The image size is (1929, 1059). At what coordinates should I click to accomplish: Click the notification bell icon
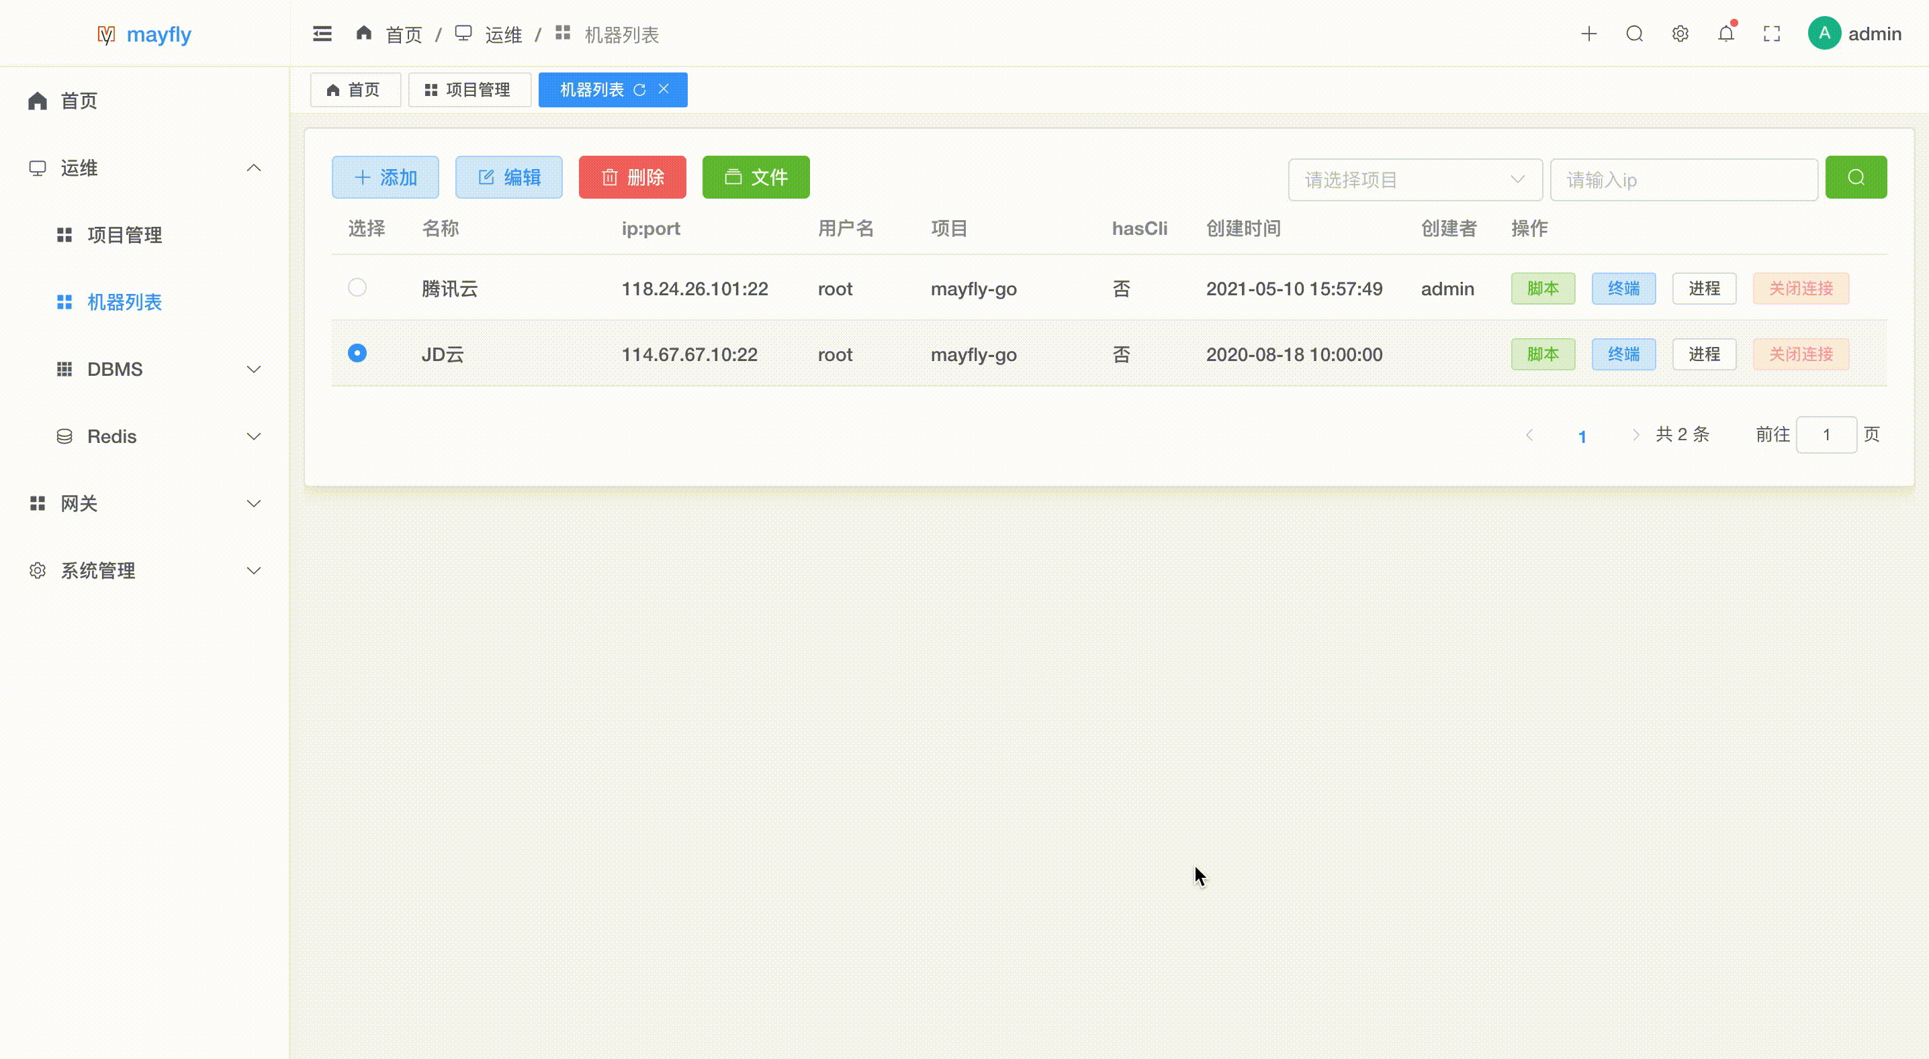point(1725,34)
